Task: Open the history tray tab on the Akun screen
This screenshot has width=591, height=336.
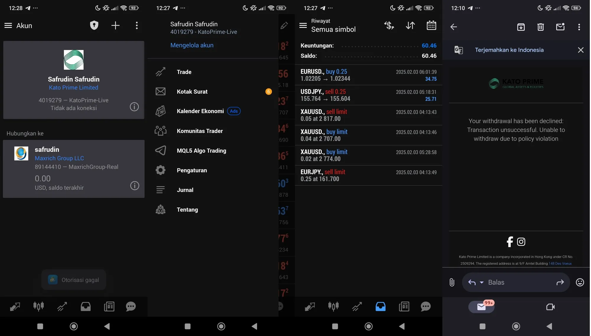Action: point(86,307)
